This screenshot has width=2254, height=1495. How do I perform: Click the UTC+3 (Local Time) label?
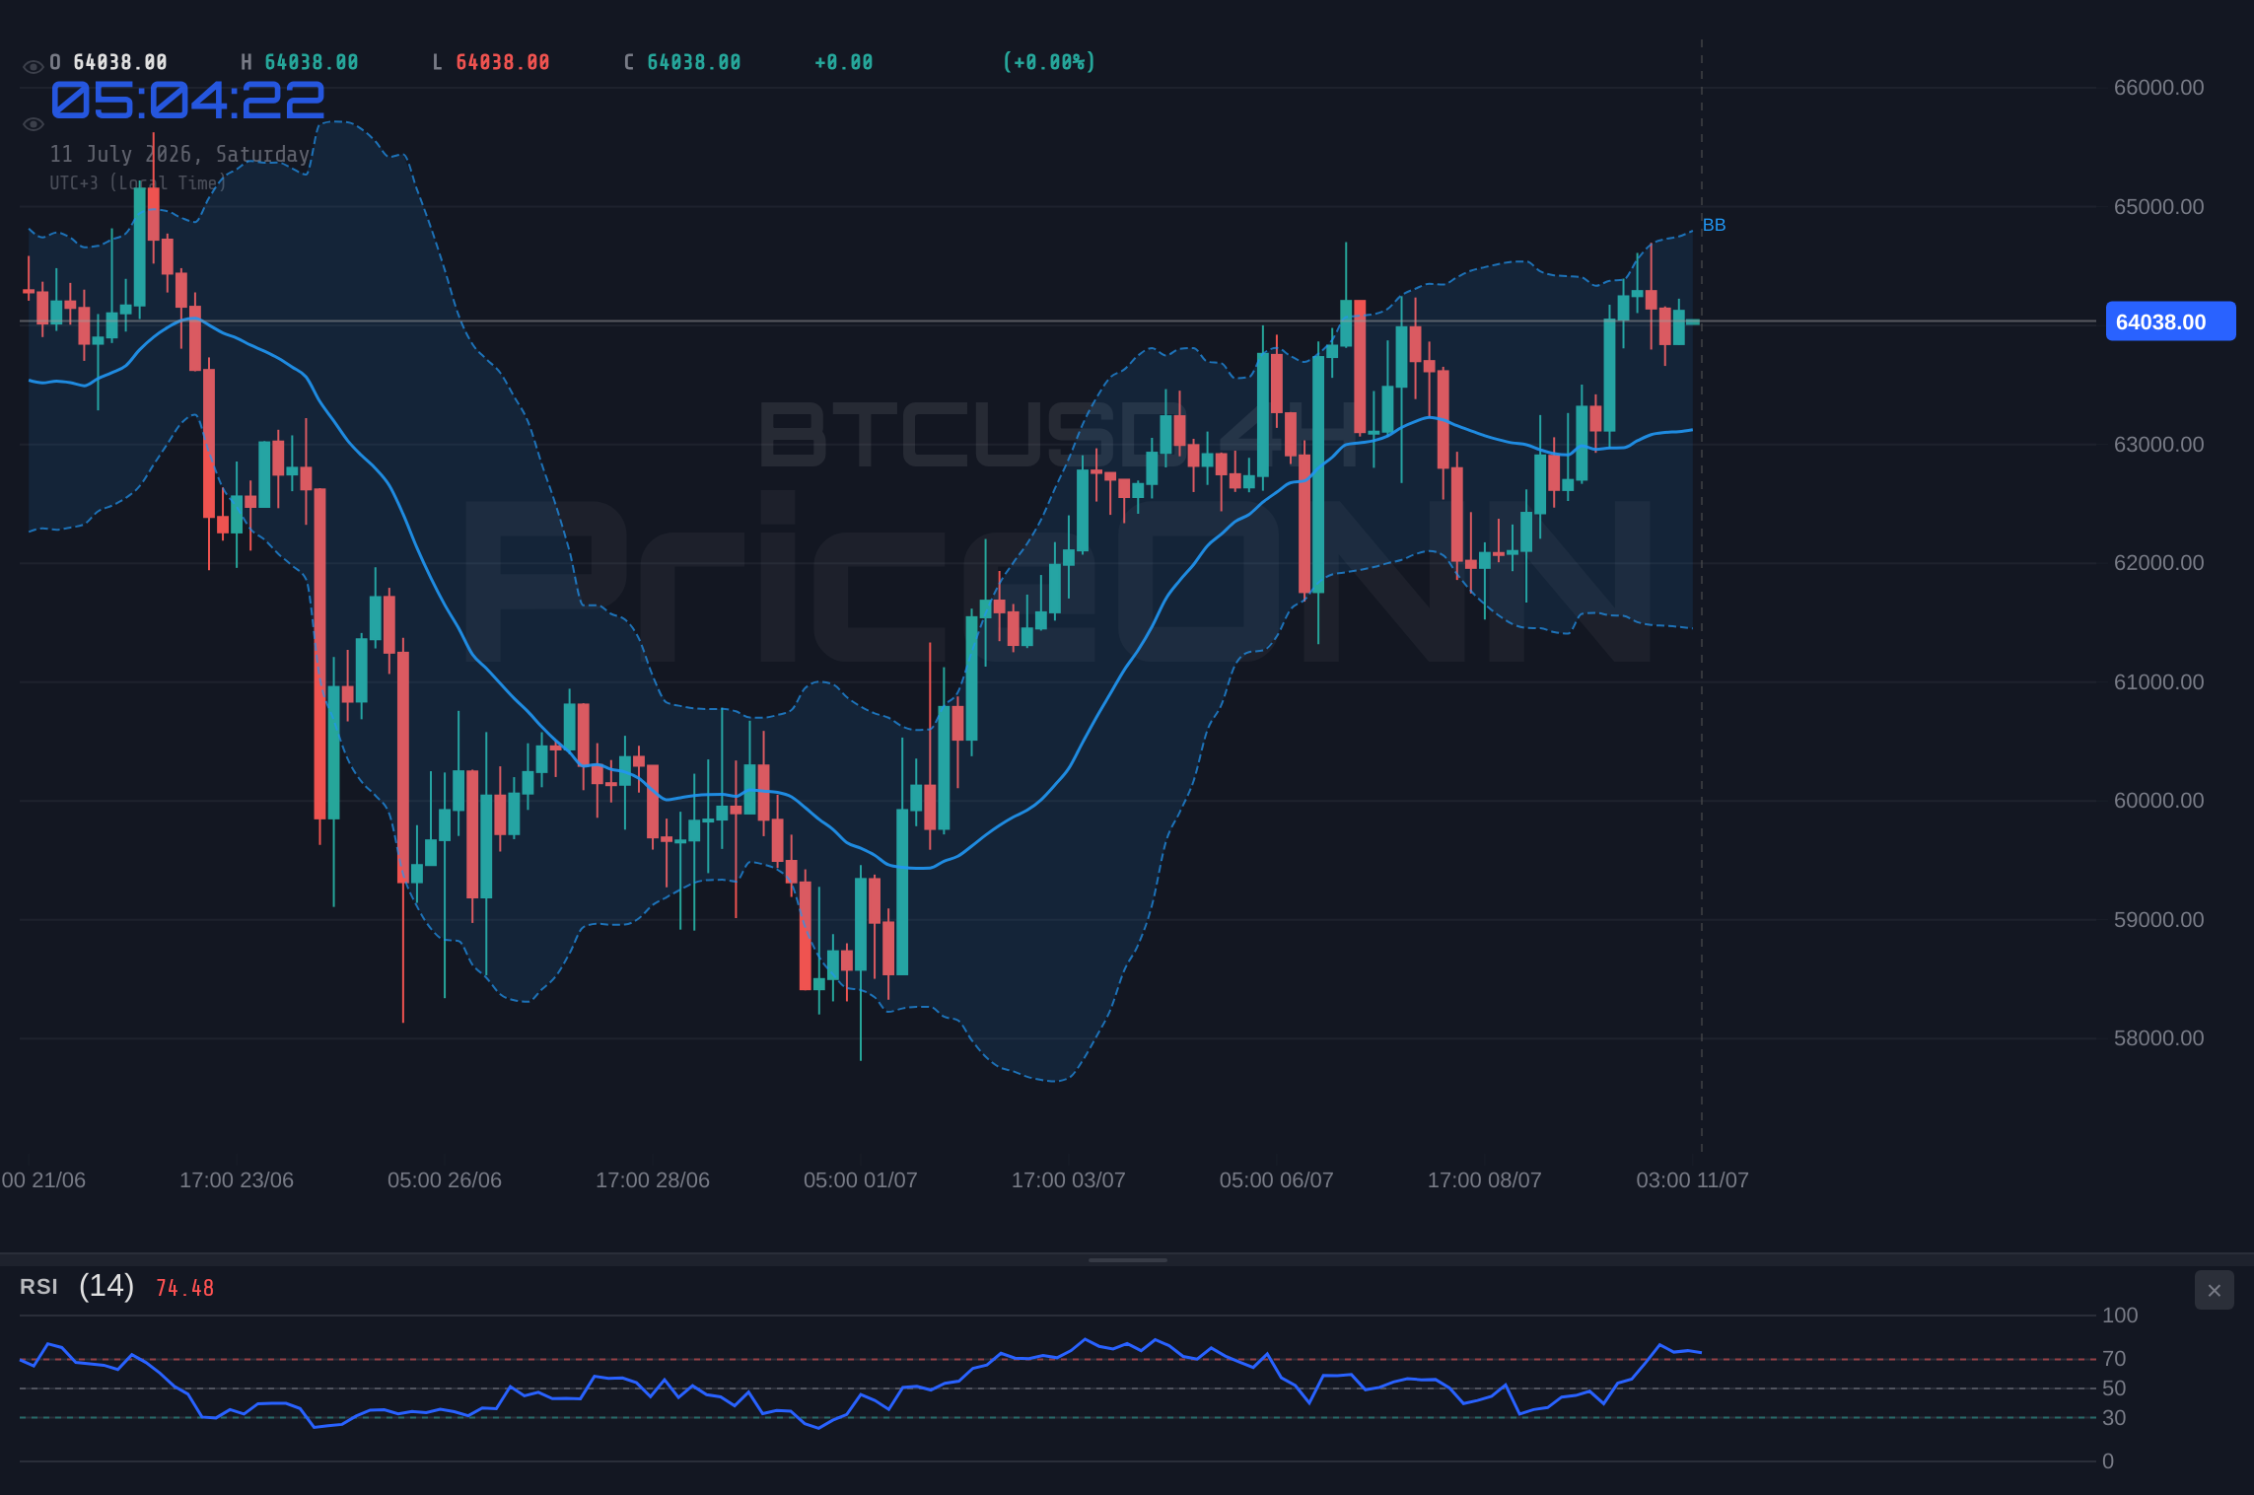[x=138, y=182]
